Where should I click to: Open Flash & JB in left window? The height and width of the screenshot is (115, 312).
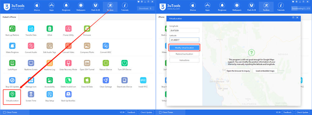tap(95, 7)
